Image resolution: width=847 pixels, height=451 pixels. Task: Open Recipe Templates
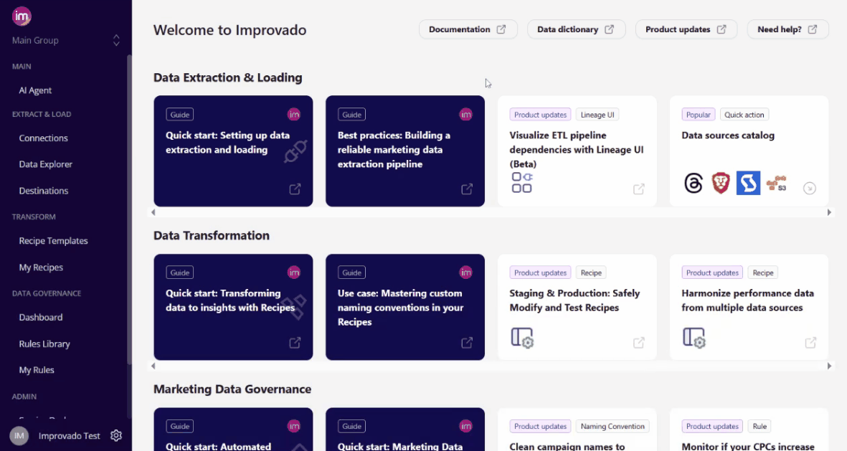point(53,241)
